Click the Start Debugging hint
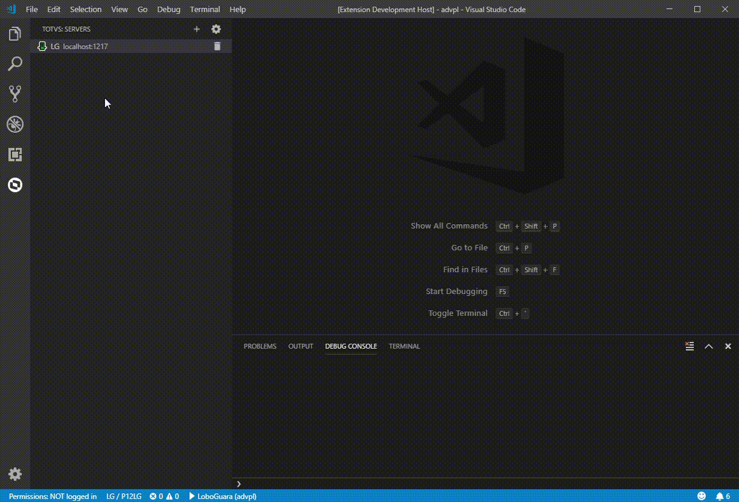739x502 pixels. tap(456, 291)
